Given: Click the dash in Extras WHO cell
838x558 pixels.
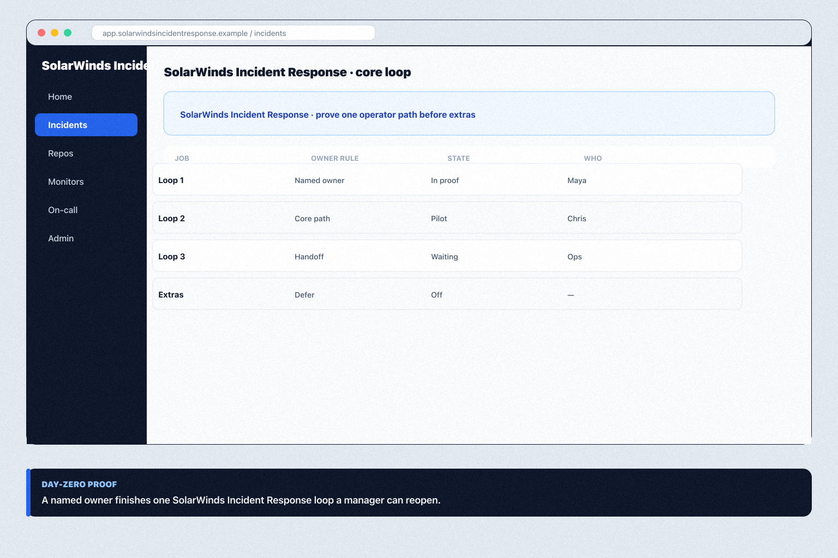Looking at the screenshot, I should point(571,295).
